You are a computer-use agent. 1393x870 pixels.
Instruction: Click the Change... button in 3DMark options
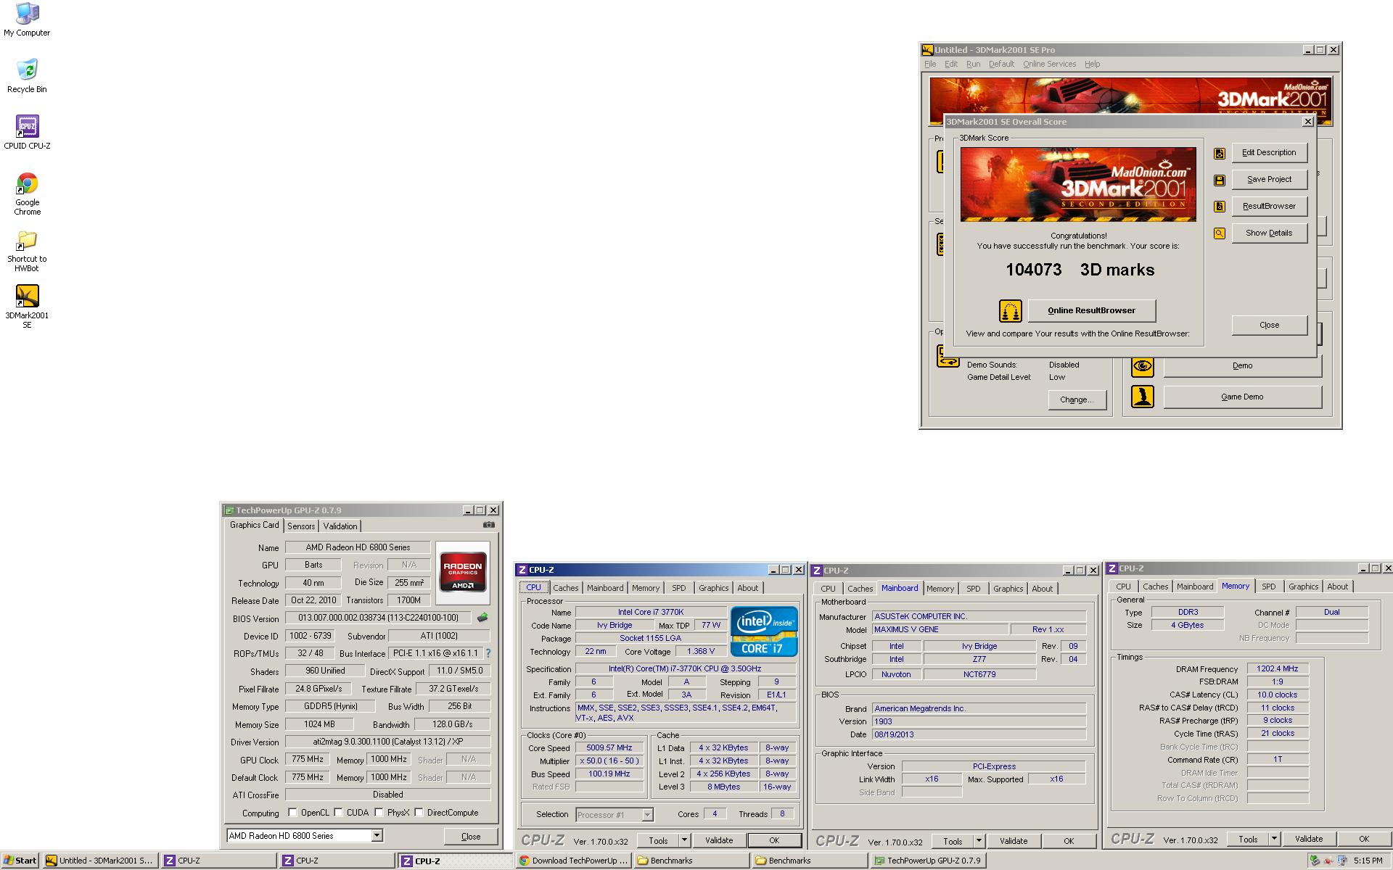tap(1077, 399)
